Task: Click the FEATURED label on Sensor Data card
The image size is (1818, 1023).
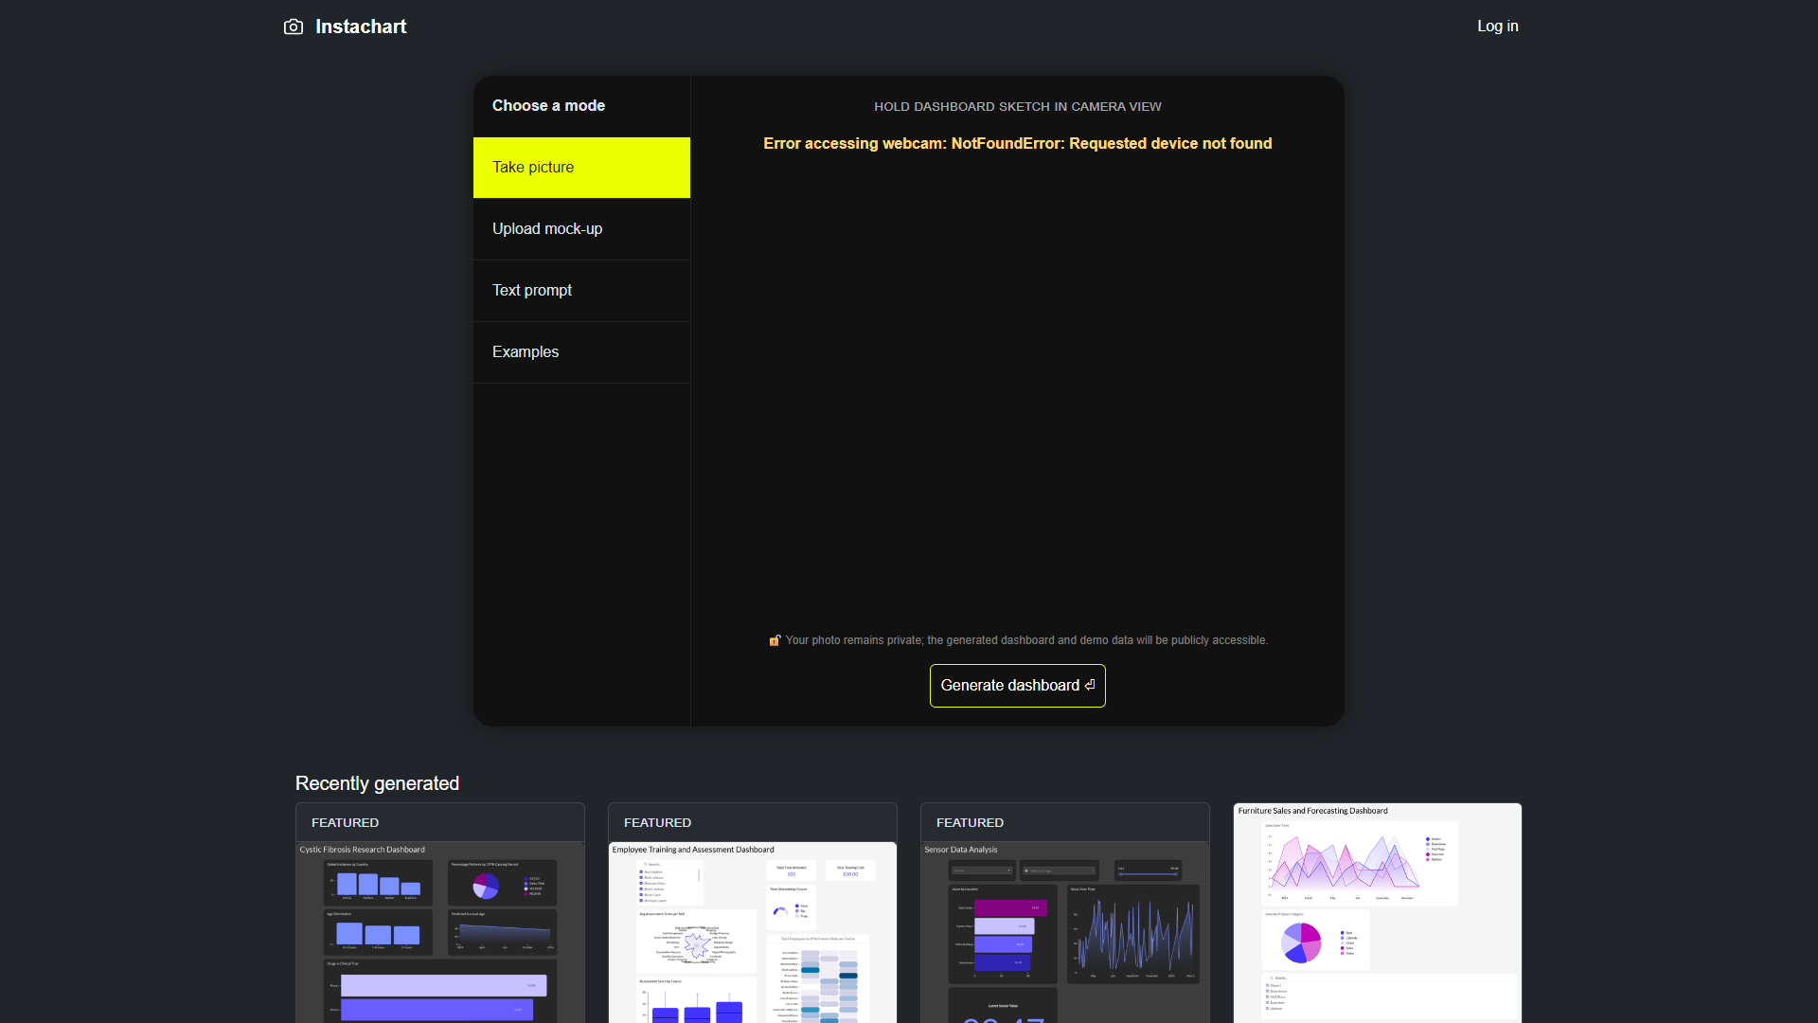Action: point(970,823)
